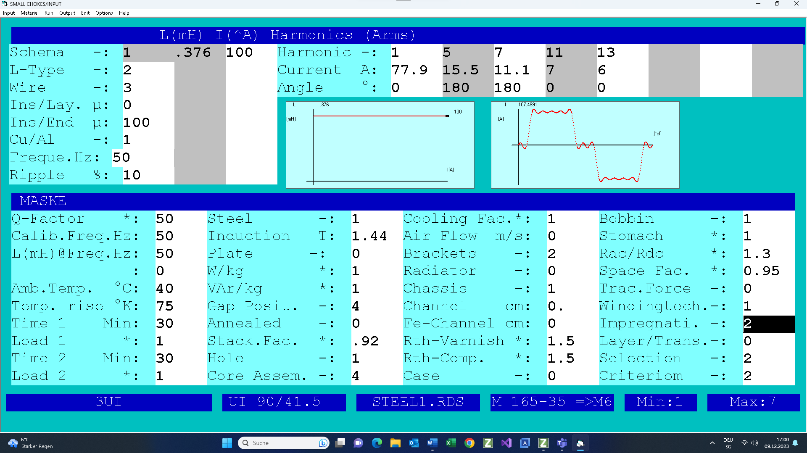Show hidden system tray icons
This screenshot has width=807, height=453.
712,443
